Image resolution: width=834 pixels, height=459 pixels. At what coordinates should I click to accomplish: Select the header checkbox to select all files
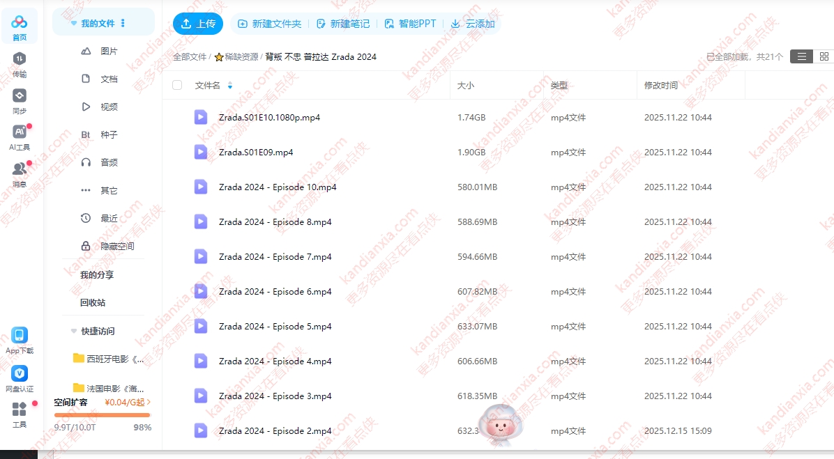pyautogui.click(x=179, y=84)
